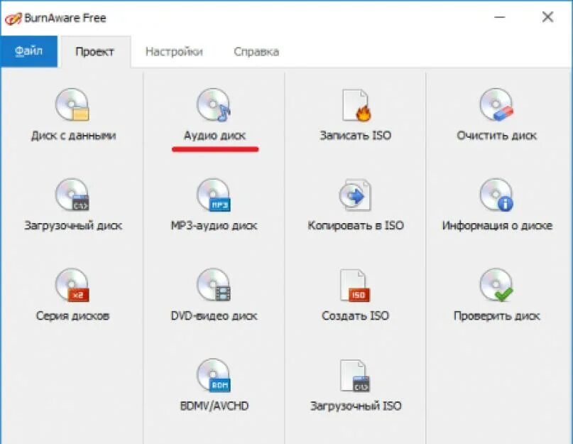Click the BurnAware app logo in title bar
The image size is (573, 444).
13,18
